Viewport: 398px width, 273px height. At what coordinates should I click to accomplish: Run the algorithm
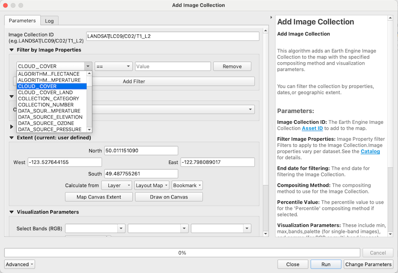326,265
